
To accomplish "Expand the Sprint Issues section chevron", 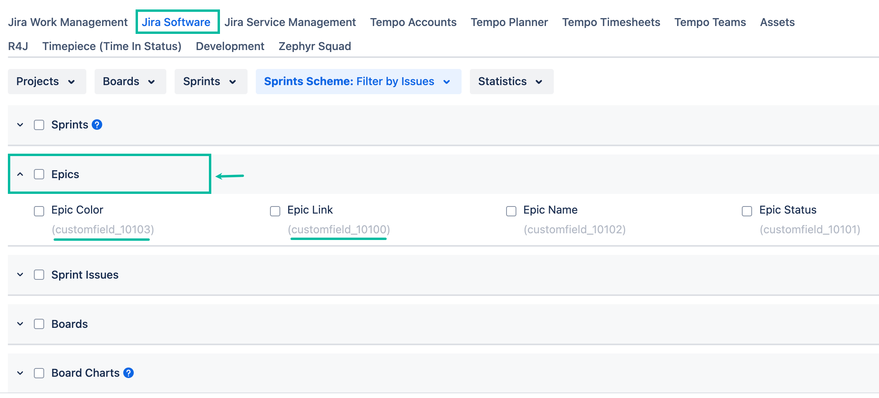I will [20, 275].
